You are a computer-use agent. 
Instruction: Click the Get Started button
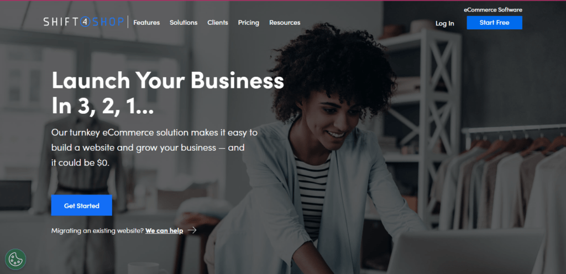point(82,205)
